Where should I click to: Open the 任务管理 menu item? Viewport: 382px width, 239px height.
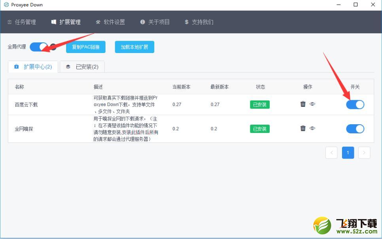point(22,22)
